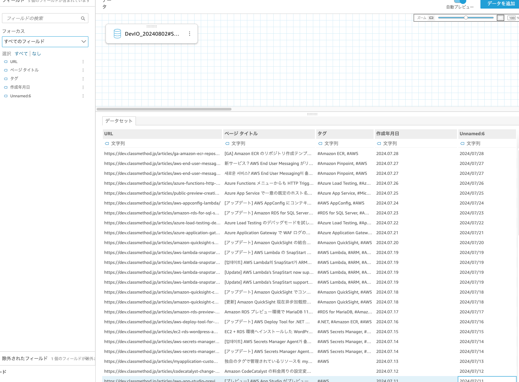Open options menu for タグ field

tap(83, 79)
